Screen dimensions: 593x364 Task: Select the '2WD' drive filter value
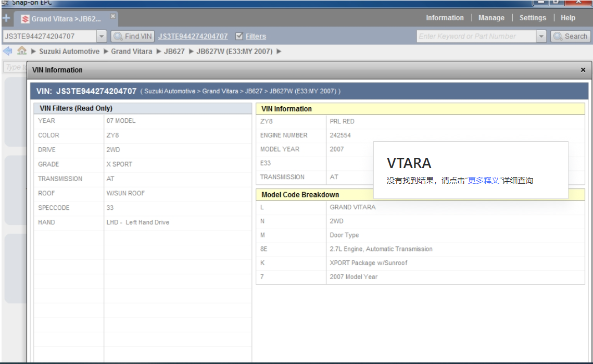point(113,150)
